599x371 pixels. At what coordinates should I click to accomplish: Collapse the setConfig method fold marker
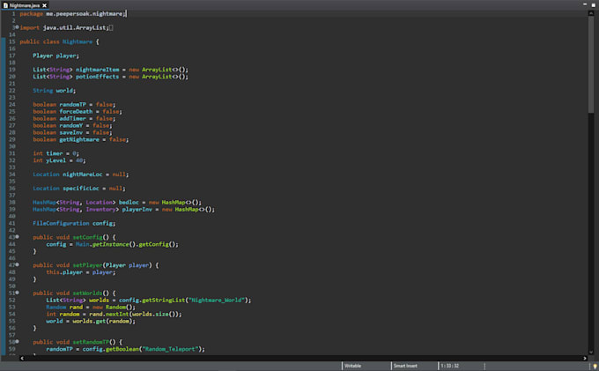pyautogui.click(x=18, y=237)
